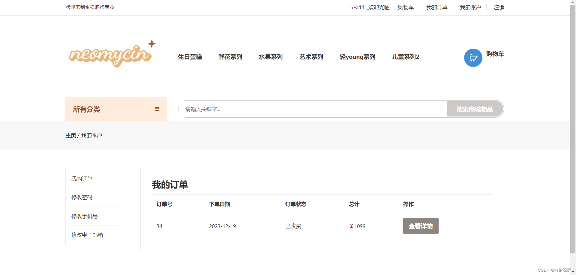Click the vertical page scrollbar
The image size is (576, 275).
(573, 129)
